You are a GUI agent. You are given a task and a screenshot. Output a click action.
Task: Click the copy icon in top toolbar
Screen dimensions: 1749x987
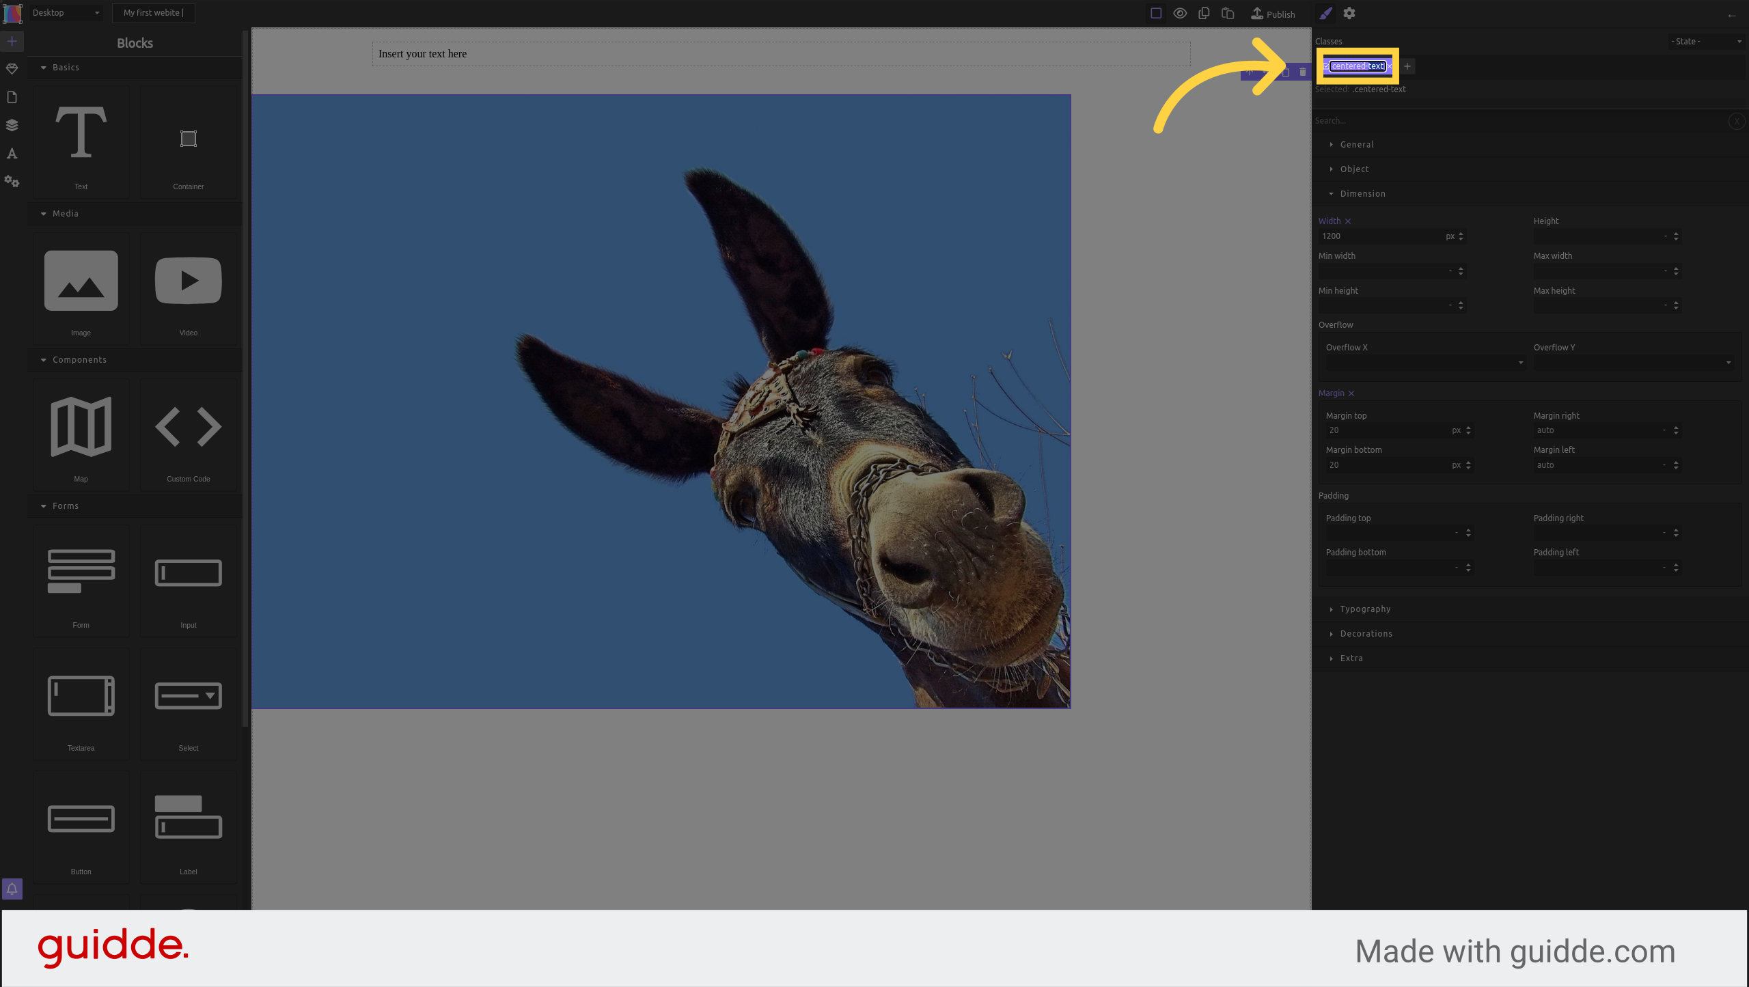[x=1204, y=13]
